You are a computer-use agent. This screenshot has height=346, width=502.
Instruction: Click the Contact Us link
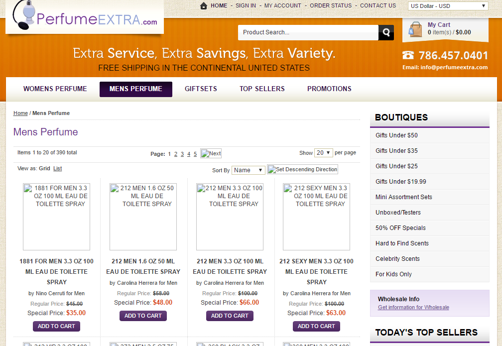coord(378,5)
